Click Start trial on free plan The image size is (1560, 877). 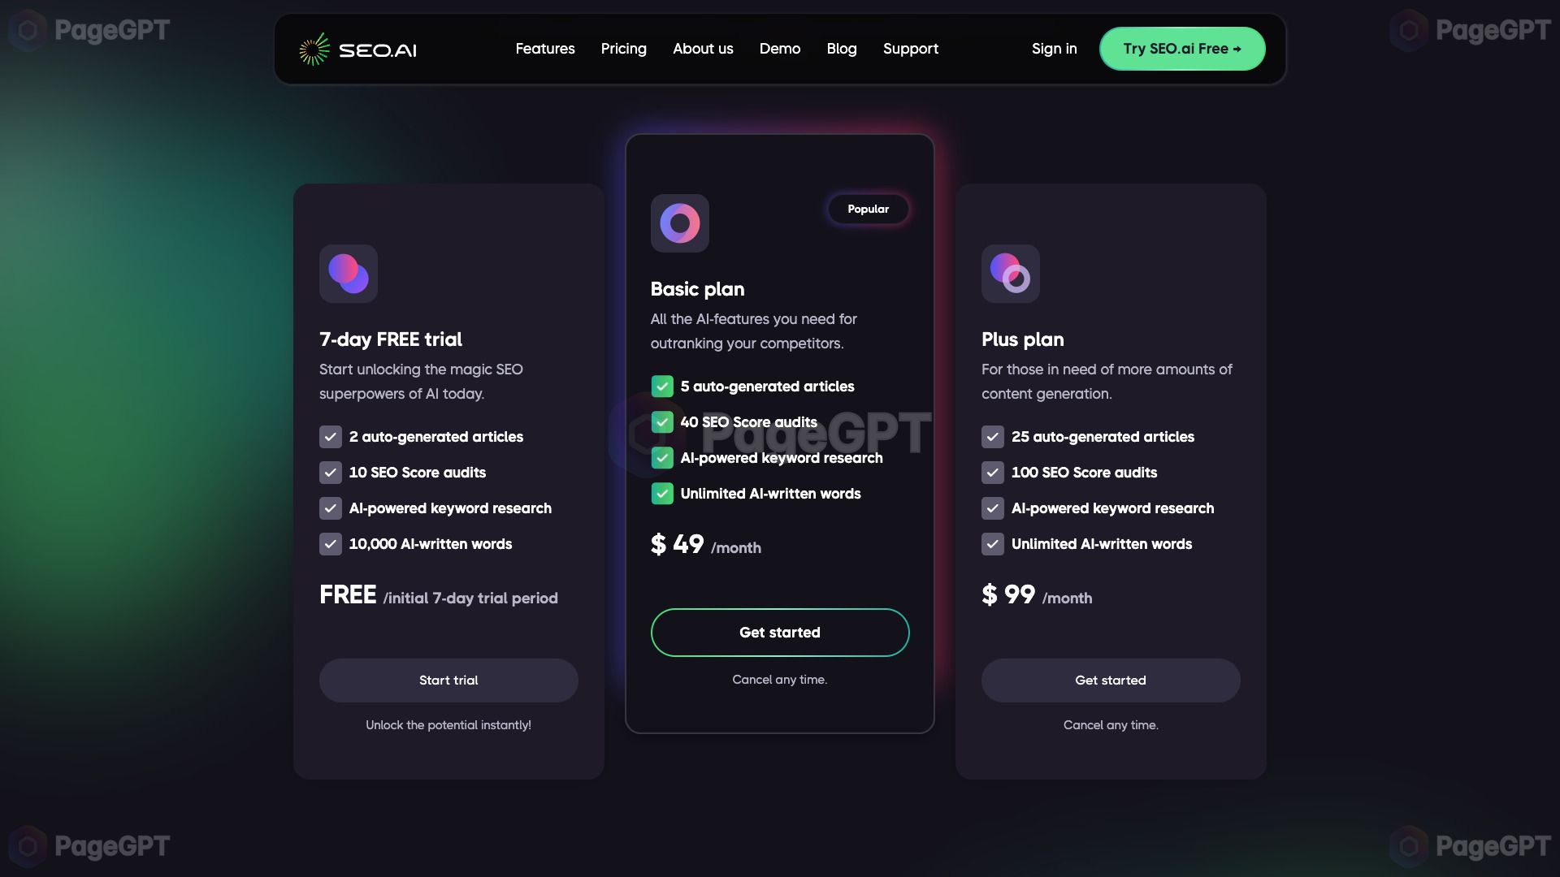[449, 680]
